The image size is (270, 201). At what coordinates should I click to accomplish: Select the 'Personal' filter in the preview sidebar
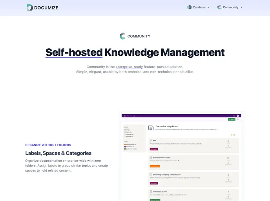pos(128,137)
